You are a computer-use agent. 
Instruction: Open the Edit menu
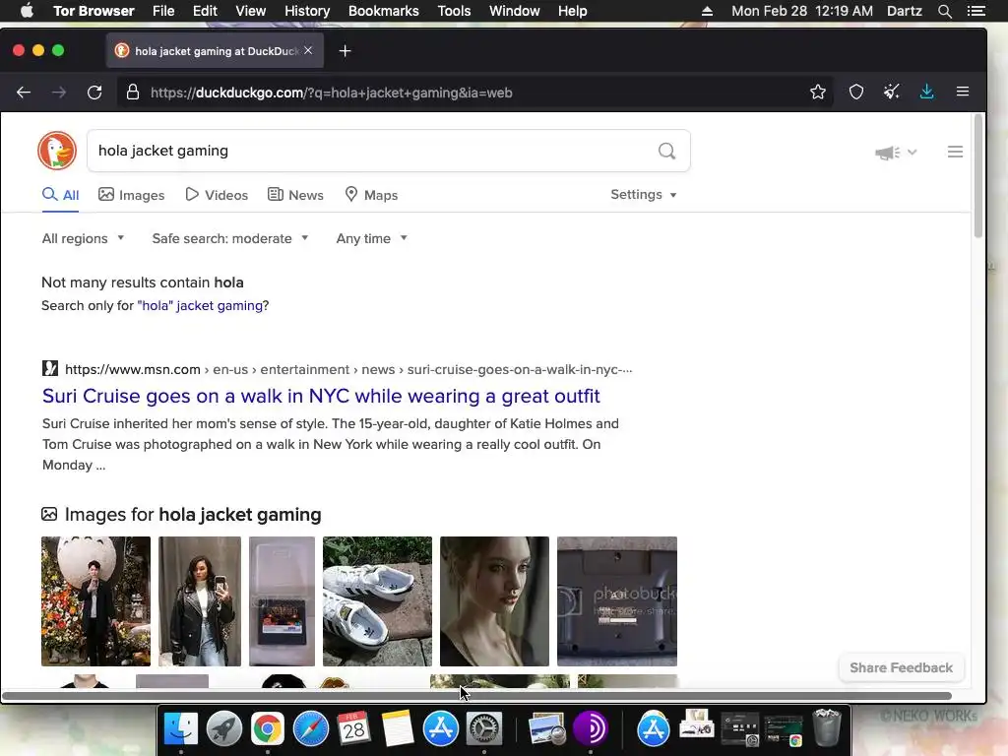[x=205, y=11]
